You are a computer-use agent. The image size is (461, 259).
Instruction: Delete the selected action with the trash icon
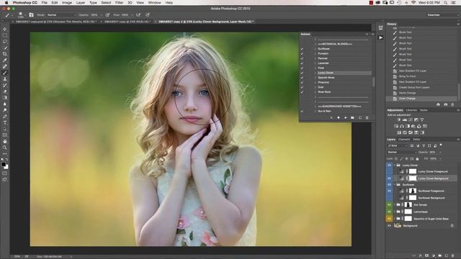[367, 118]
